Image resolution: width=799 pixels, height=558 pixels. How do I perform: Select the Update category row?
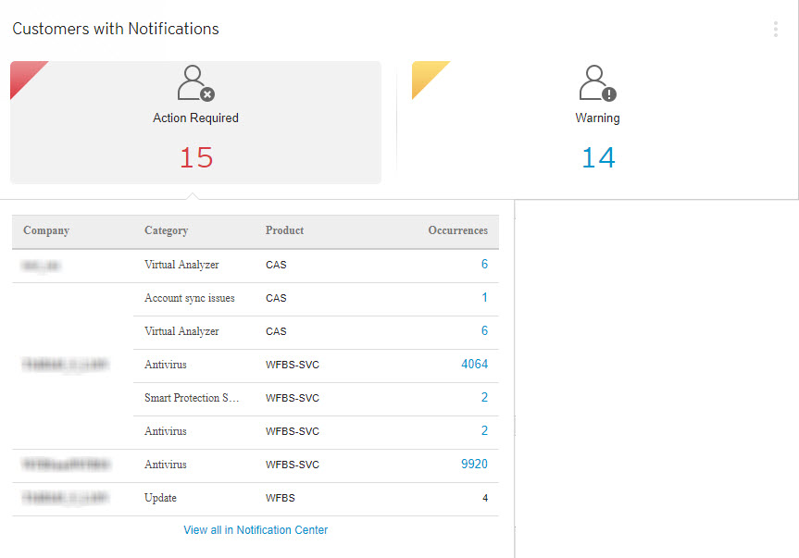click(160, 498)
